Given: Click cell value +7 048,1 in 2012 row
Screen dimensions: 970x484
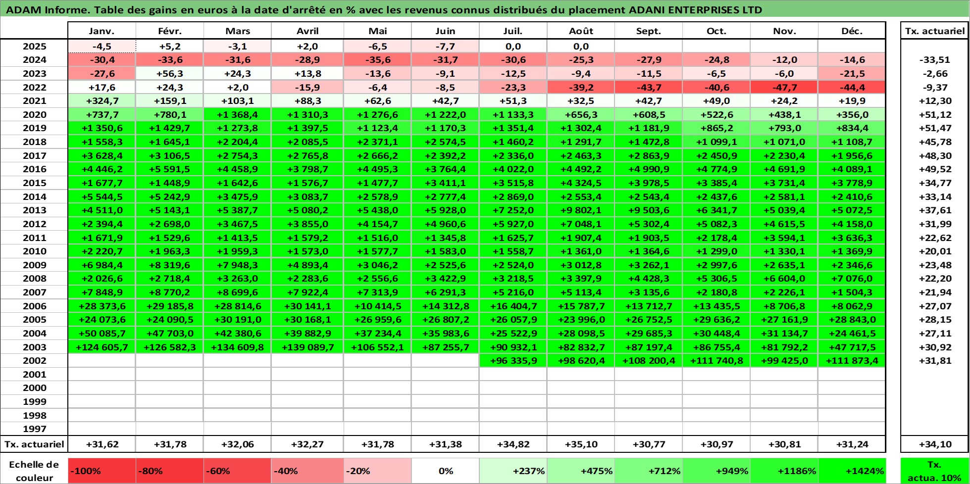Looking at the screenshot, I should coord(581,224).
